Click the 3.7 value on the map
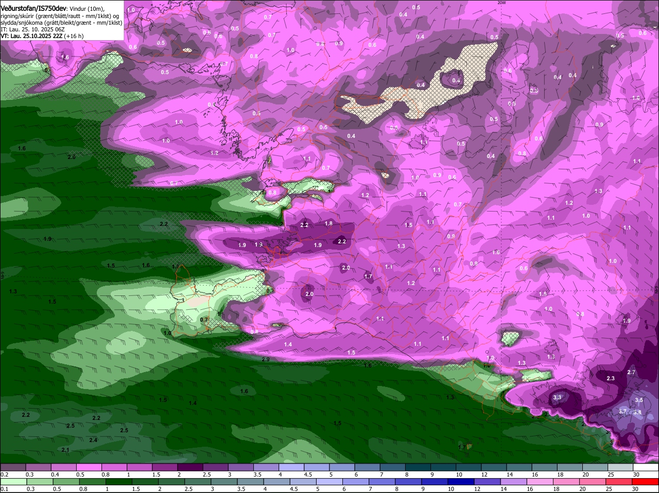This screenshot has width=659, height=493. click(x=622, y=411)
